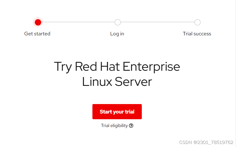Image resolution: width=237 pixels, height=147 pixels.
Task: Click the progress line before Trial success
Action: point(157,22)
